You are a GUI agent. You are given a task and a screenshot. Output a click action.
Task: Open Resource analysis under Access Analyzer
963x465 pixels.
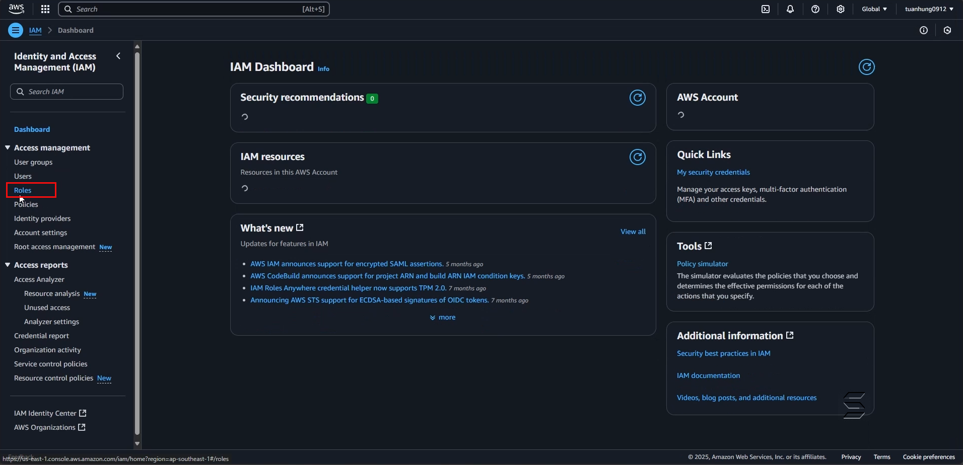click(x=52, y=293)
